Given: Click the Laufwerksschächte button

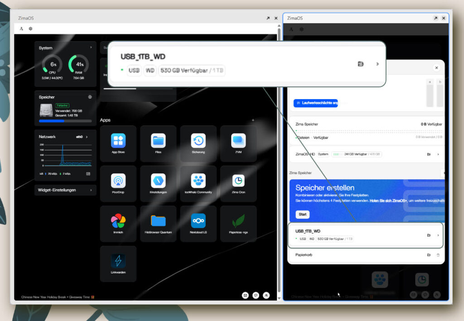Looking at the screenshot, I should (x=315, y=103).
